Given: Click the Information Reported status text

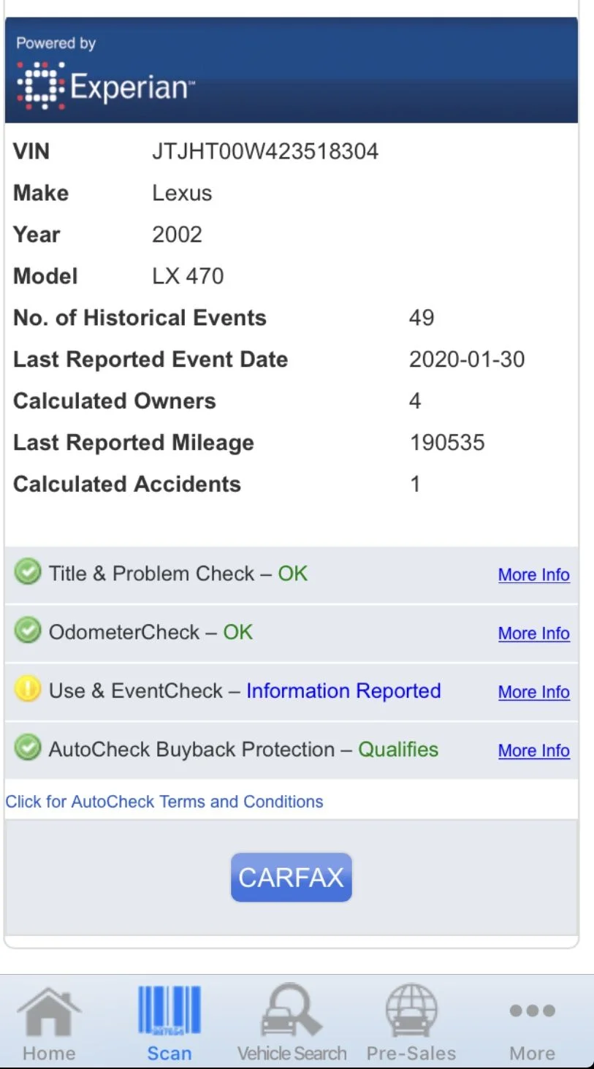Looking at the screenshot, I should tap(343, 691).
